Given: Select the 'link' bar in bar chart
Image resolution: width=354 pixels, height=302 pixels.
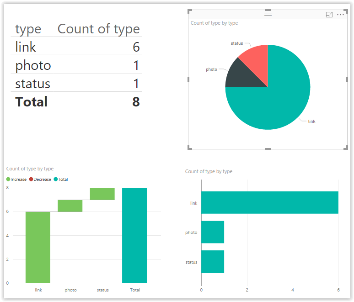Looking at the screenshot, I should pyautogui.click(x=269, y=202).
